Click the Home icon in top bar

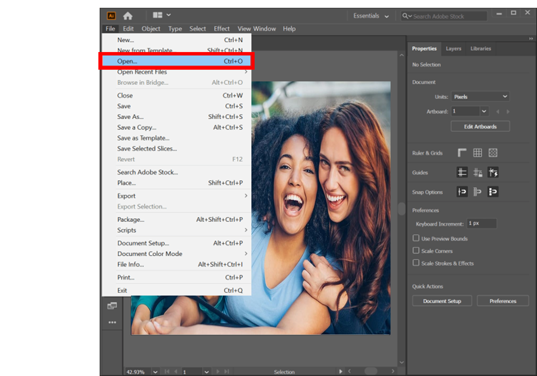tap(128, 16)
